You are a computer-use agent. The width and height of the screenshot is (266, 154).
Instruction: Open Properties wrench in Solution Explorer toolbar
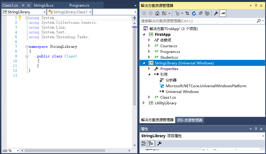(x=216, y=13)
